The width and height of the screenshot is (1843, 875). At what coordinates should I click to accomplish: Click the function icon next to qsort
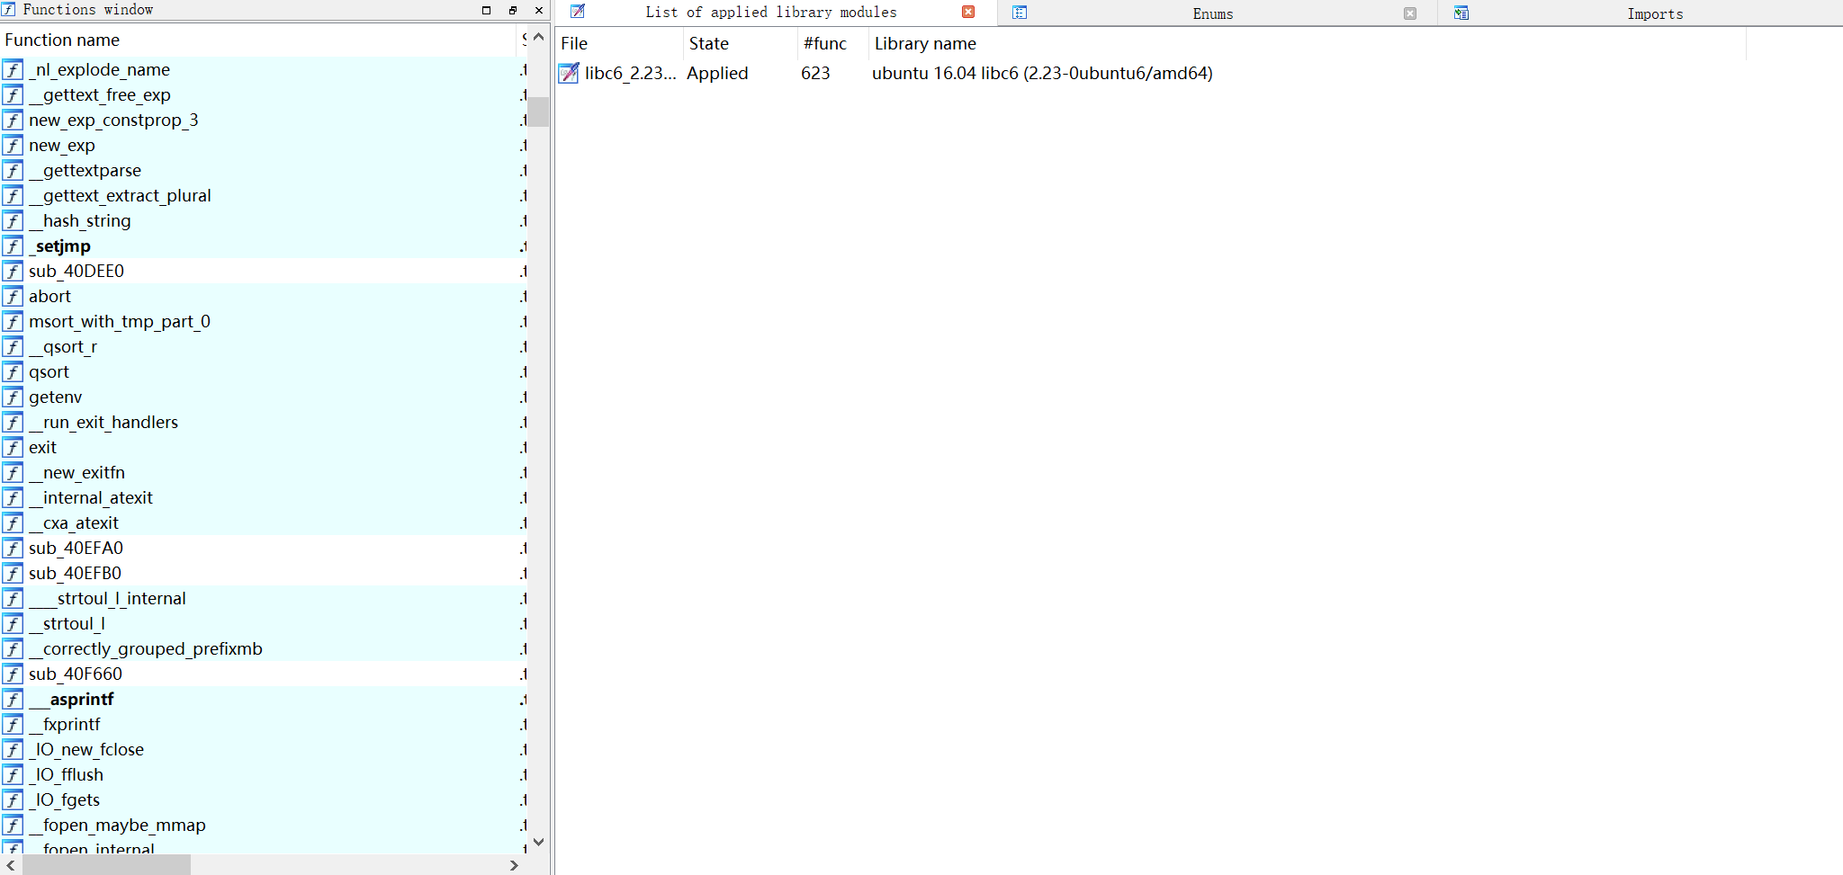[13, 372]
